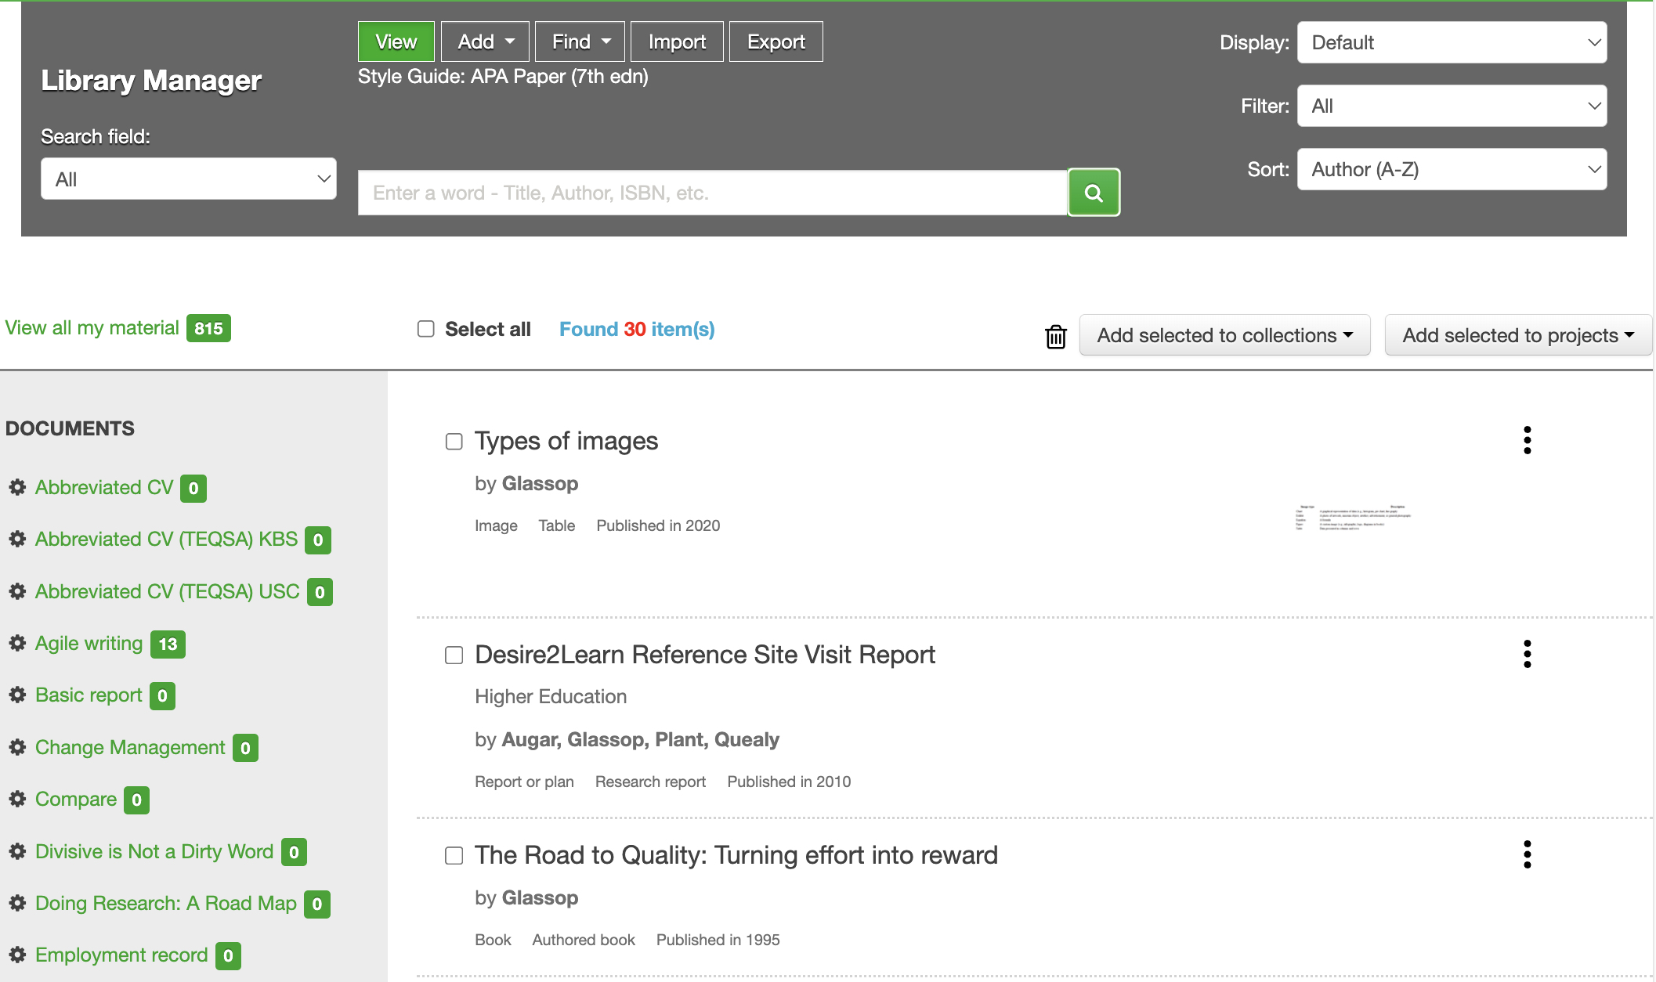Click gear icon beside Abbreviated CV
Viewport: 1656px width, 982px height.
[x=17, y=488]
